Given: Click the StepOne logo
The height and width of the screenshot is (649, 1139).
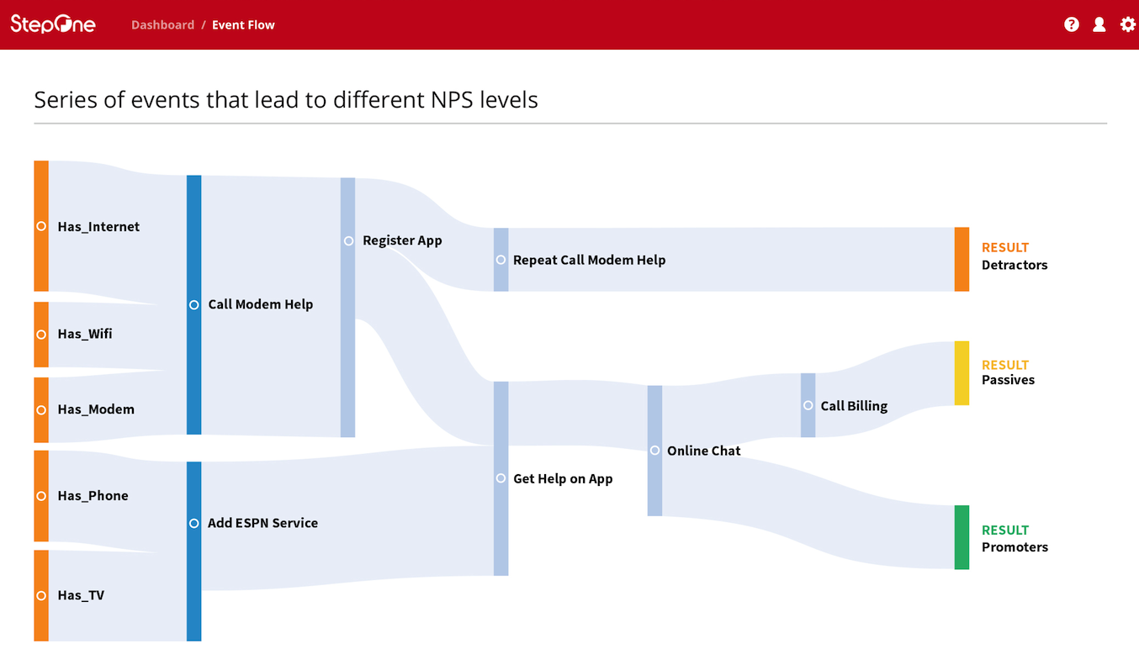Looking at the screenshot, I should pyautogui.click(x=53, y=24).
